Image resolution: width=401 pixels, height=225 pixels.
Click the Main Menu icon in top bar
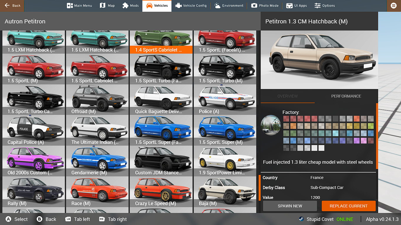(70, 6)
